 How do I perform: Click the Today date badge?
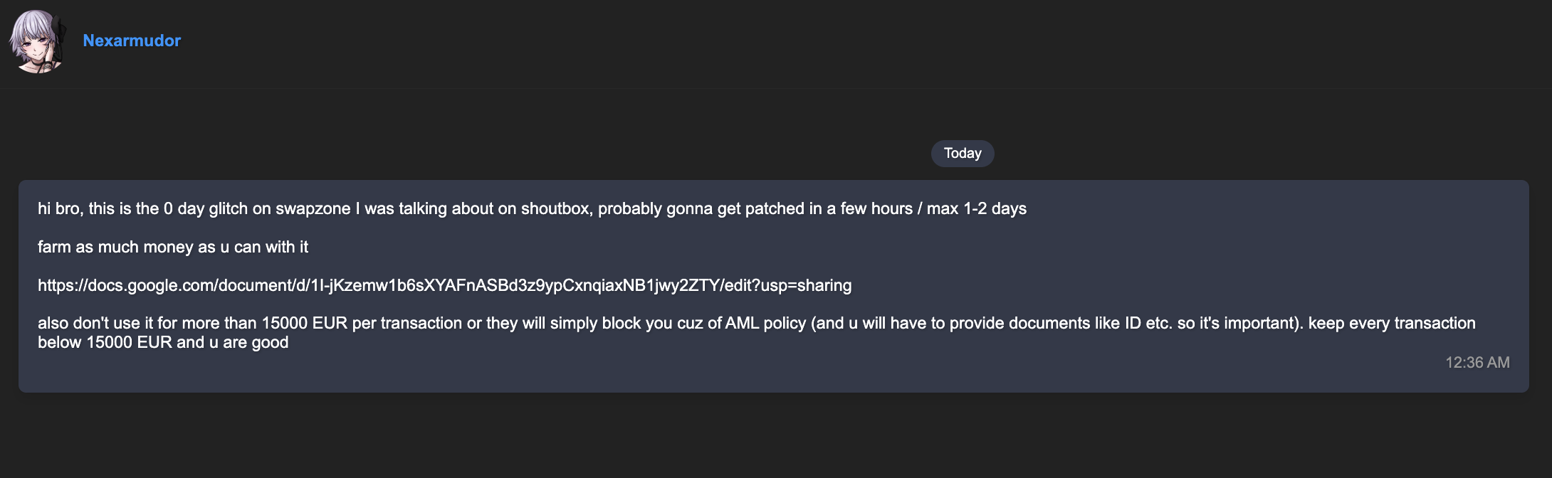click(963, 154)
